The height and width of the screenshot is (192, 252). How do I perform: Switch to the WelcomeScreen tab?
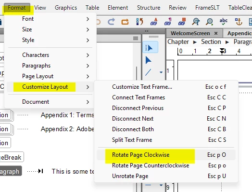click(x=190, y=33)
